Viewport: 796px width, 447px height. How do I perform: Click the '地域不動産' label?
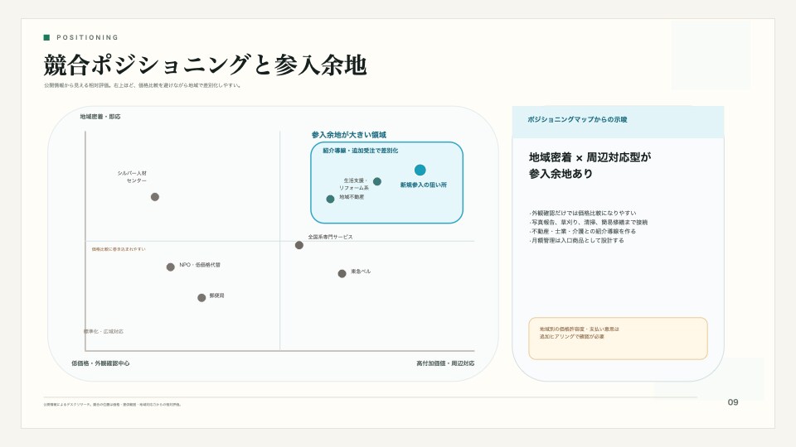(x=352, y=197)
